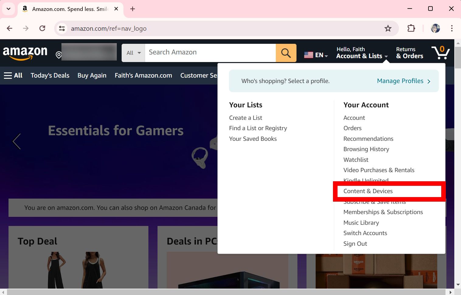Open the All category dropdown beside search
This screenshot has height=295, width=461.
(x=133, y=52)
